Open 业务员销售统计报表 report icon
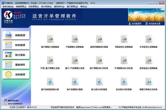Viewport: 166px width, 110px height. tap(99, 39)
